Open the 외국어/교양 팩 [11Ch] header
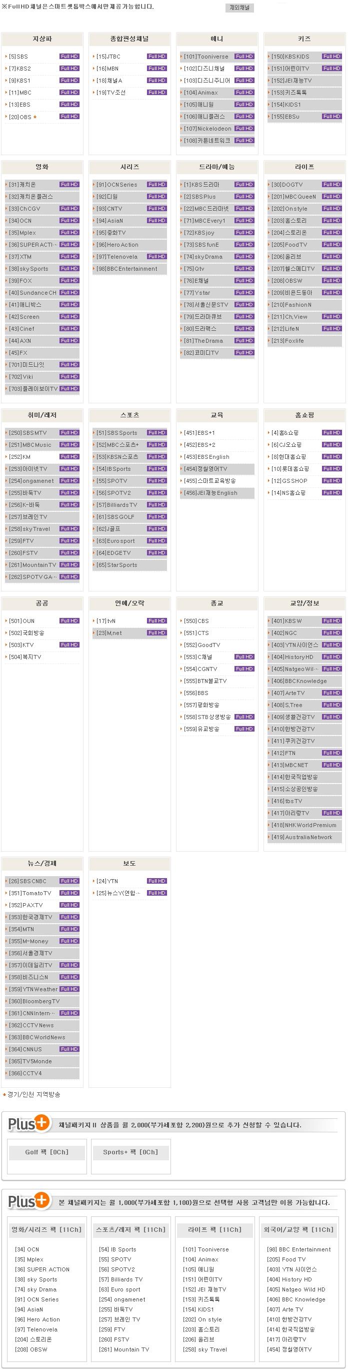The width and height of the screenshot is (348, 1372). pos(298,1230)
